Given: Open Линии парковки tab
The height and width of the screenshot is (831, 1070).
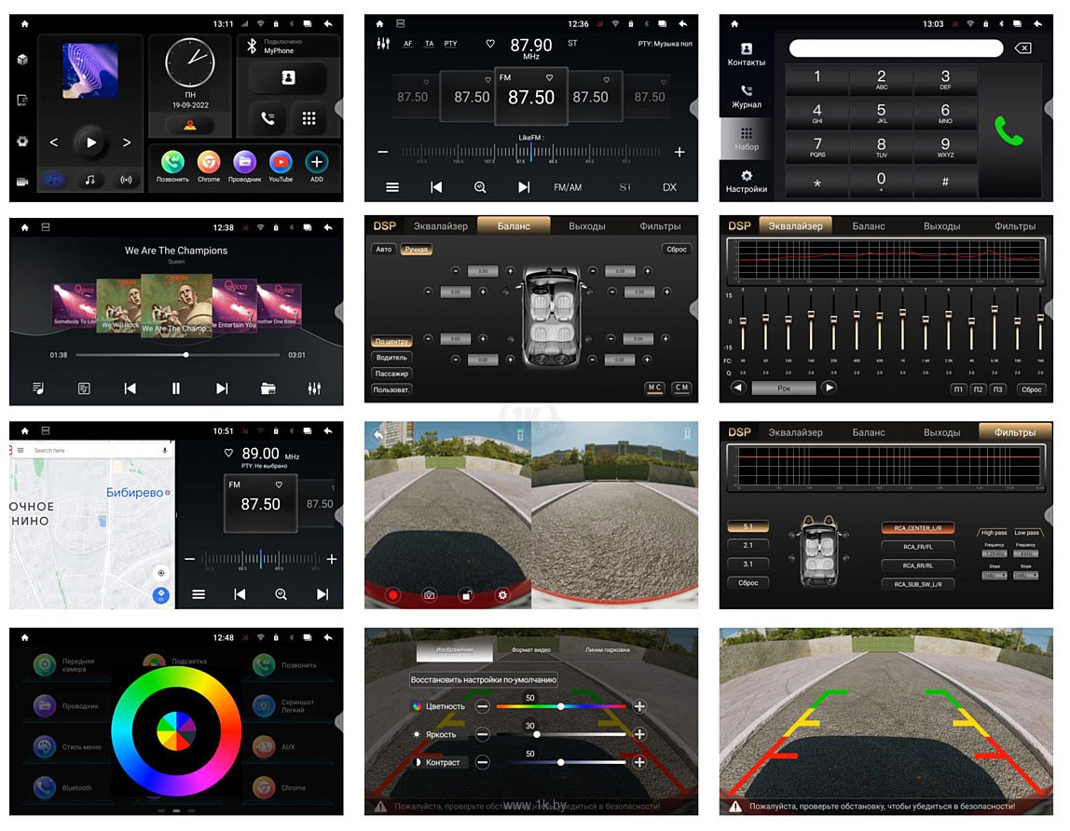Looking at the screenshot, I should pyautogui.click(x=608, y=649).
